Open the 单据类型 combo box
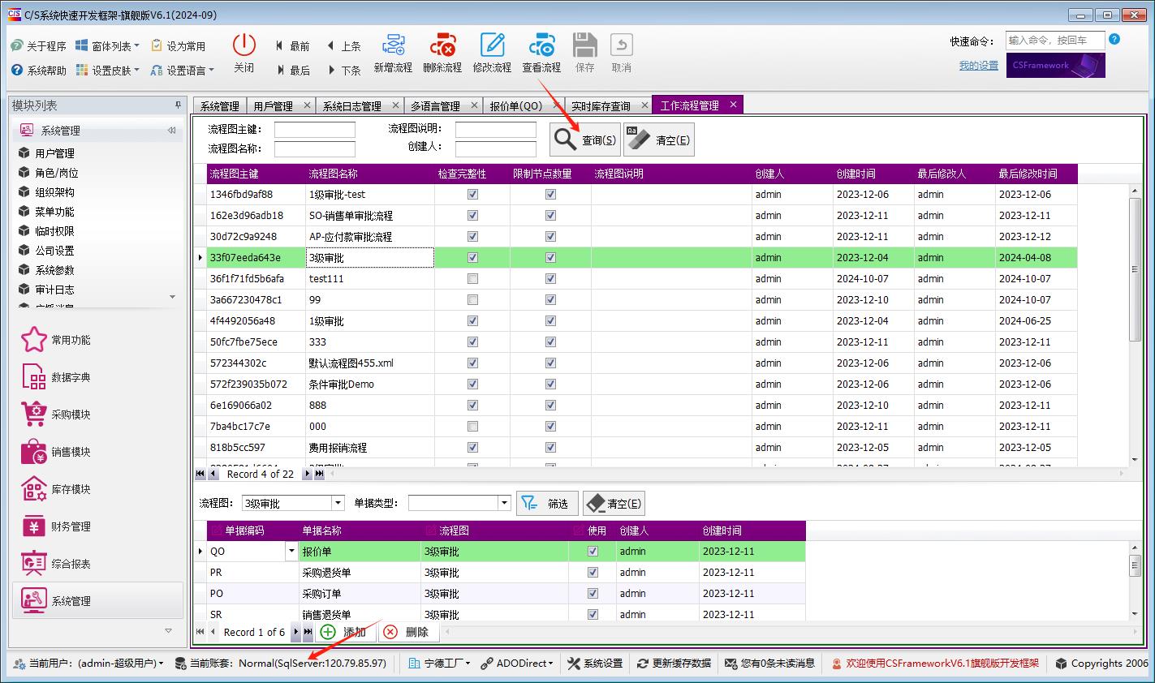 (504, 504)
